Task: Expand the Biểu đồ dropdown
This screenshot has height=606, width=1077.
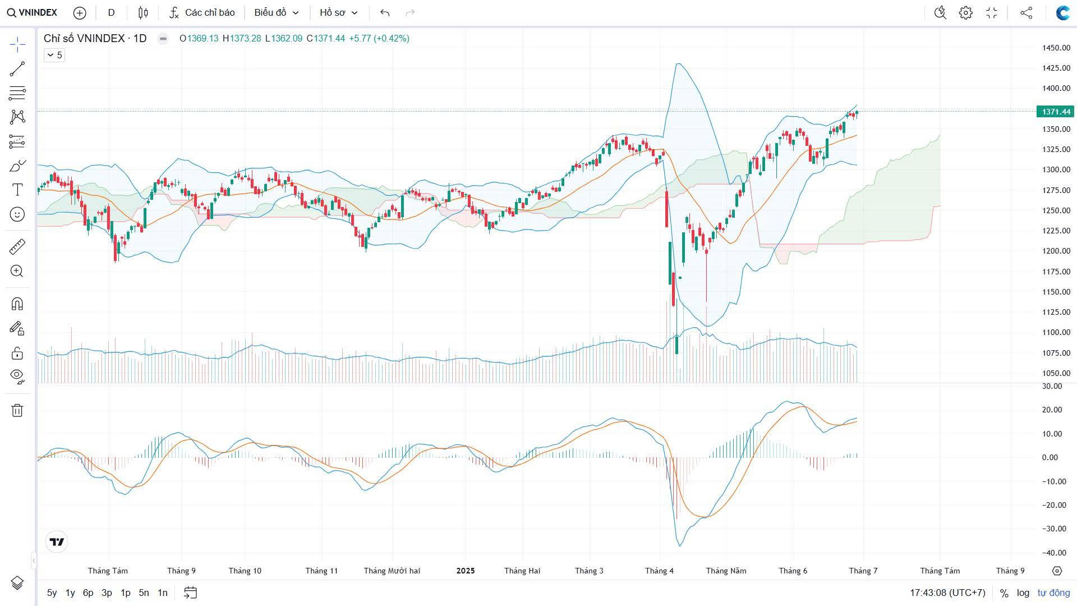Action: tap(277, 12)
